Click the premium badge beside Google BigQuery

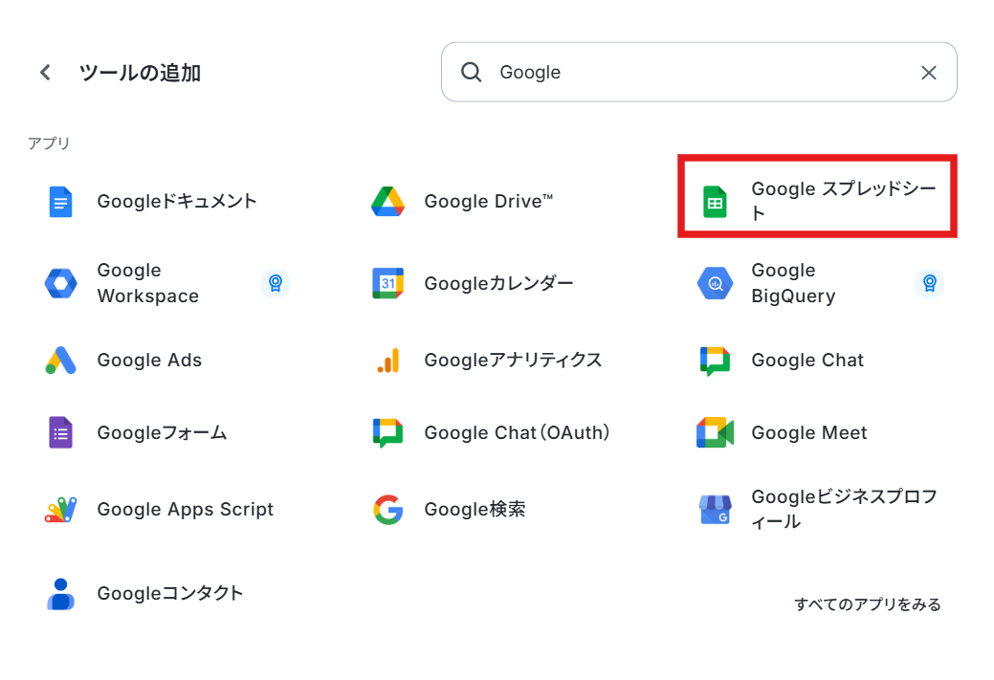pyautogui.click(x=930, y=283)
